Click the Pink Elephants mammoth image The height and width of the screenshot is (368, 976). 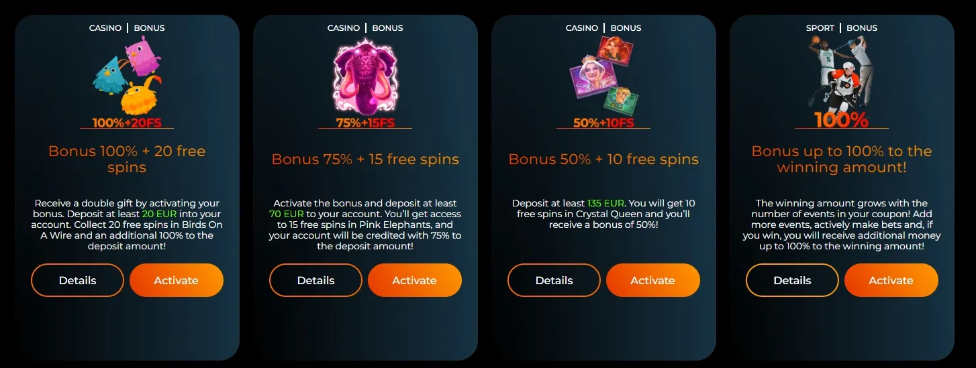[365, 75]
